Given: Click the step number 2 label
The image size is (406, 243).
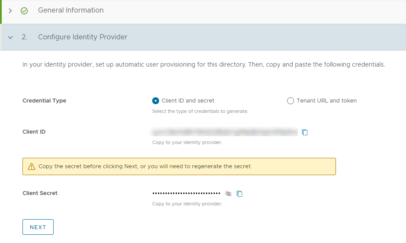Looking at the screenshot, I should coord(24,37).
